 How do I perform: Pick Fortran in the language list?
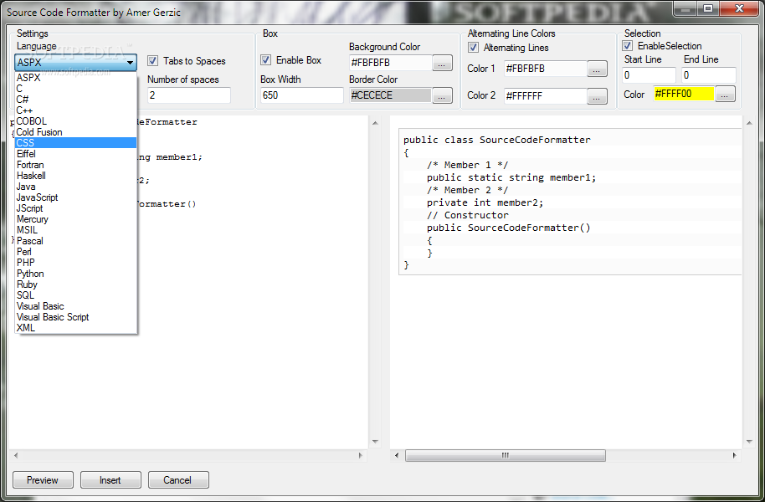75,165
